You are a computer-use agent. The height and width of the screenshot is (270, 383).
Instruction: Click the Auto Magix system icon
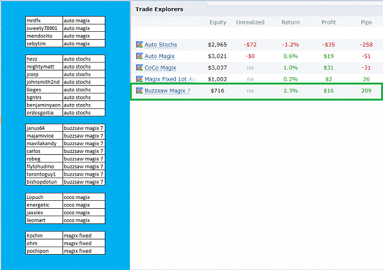(139, 56)
